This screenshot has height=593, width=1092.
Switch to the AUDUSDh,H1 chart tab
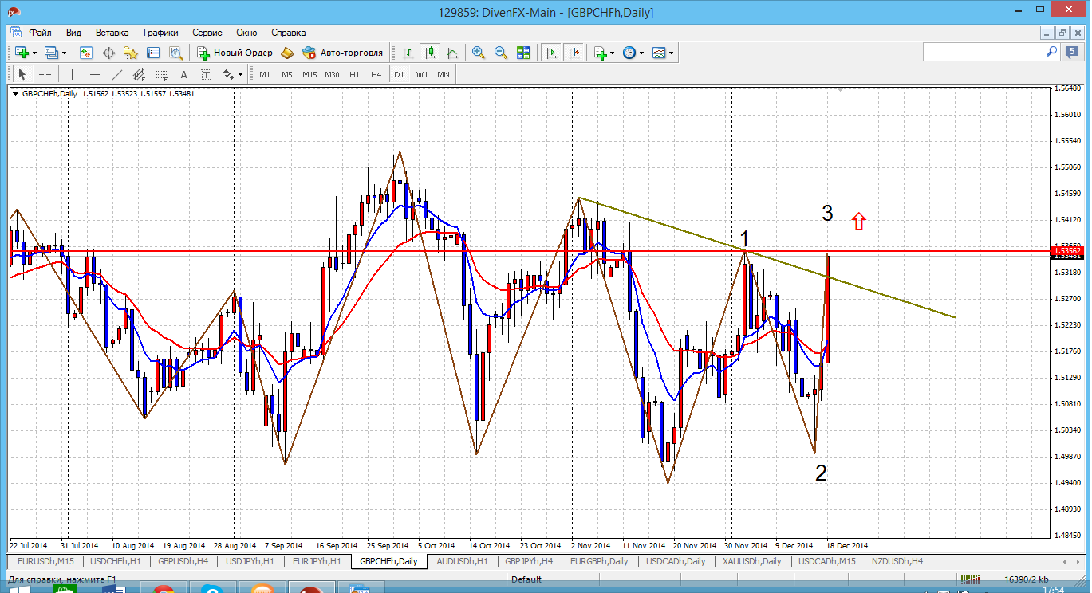coord(463,561)
